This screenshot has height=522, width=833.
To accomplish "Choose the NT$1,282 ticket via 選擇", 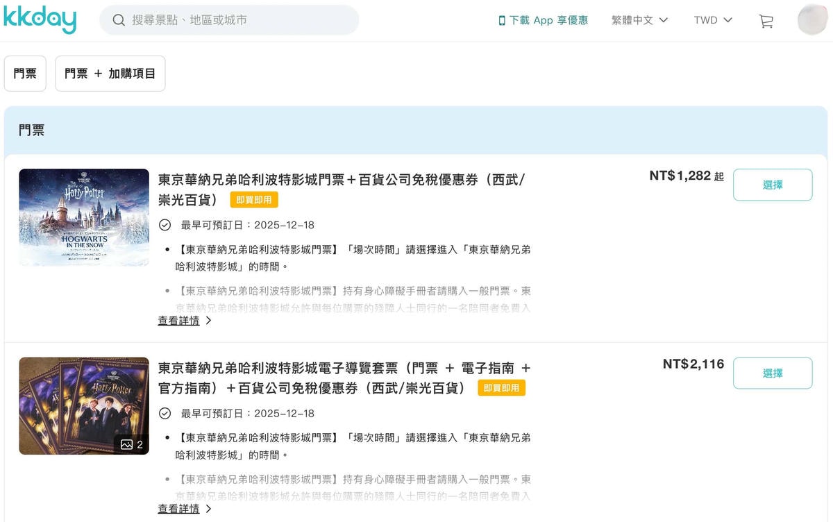I will coord(773,185).
